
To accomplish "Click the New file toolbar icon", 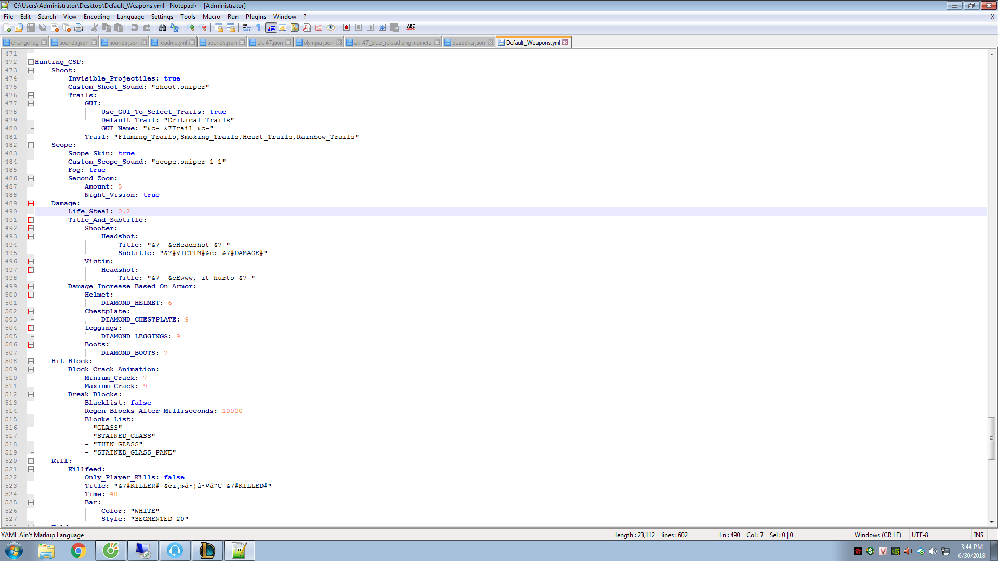I will tap(7, 28).
